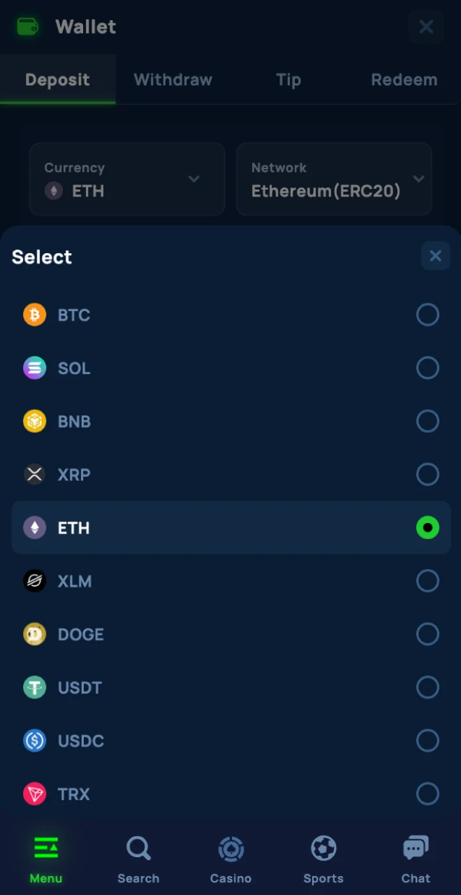
Task: Expand the Currency dropdown showing ETH
Action: click(127, 180)
